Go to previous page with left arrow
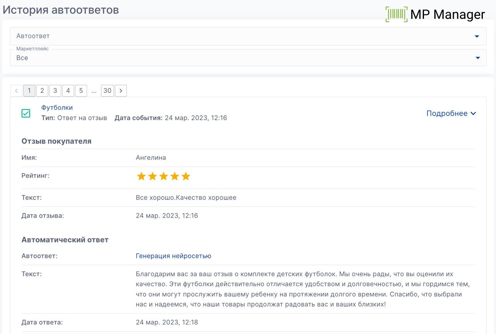The image size is (496, 334). tap(16, 91)
